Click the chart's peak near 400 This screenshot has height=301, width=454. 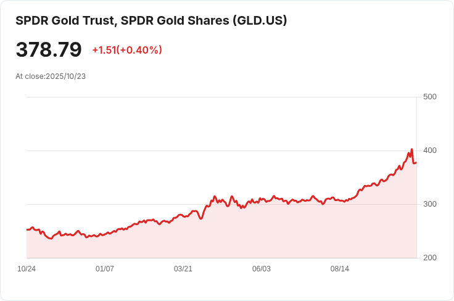point(411,149)
